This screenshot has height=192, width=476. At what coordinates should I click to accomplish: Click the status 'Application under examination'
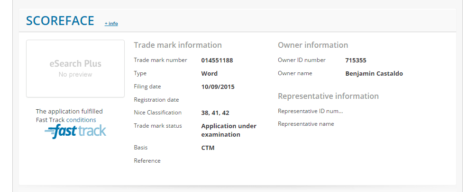tap(229, 130)
